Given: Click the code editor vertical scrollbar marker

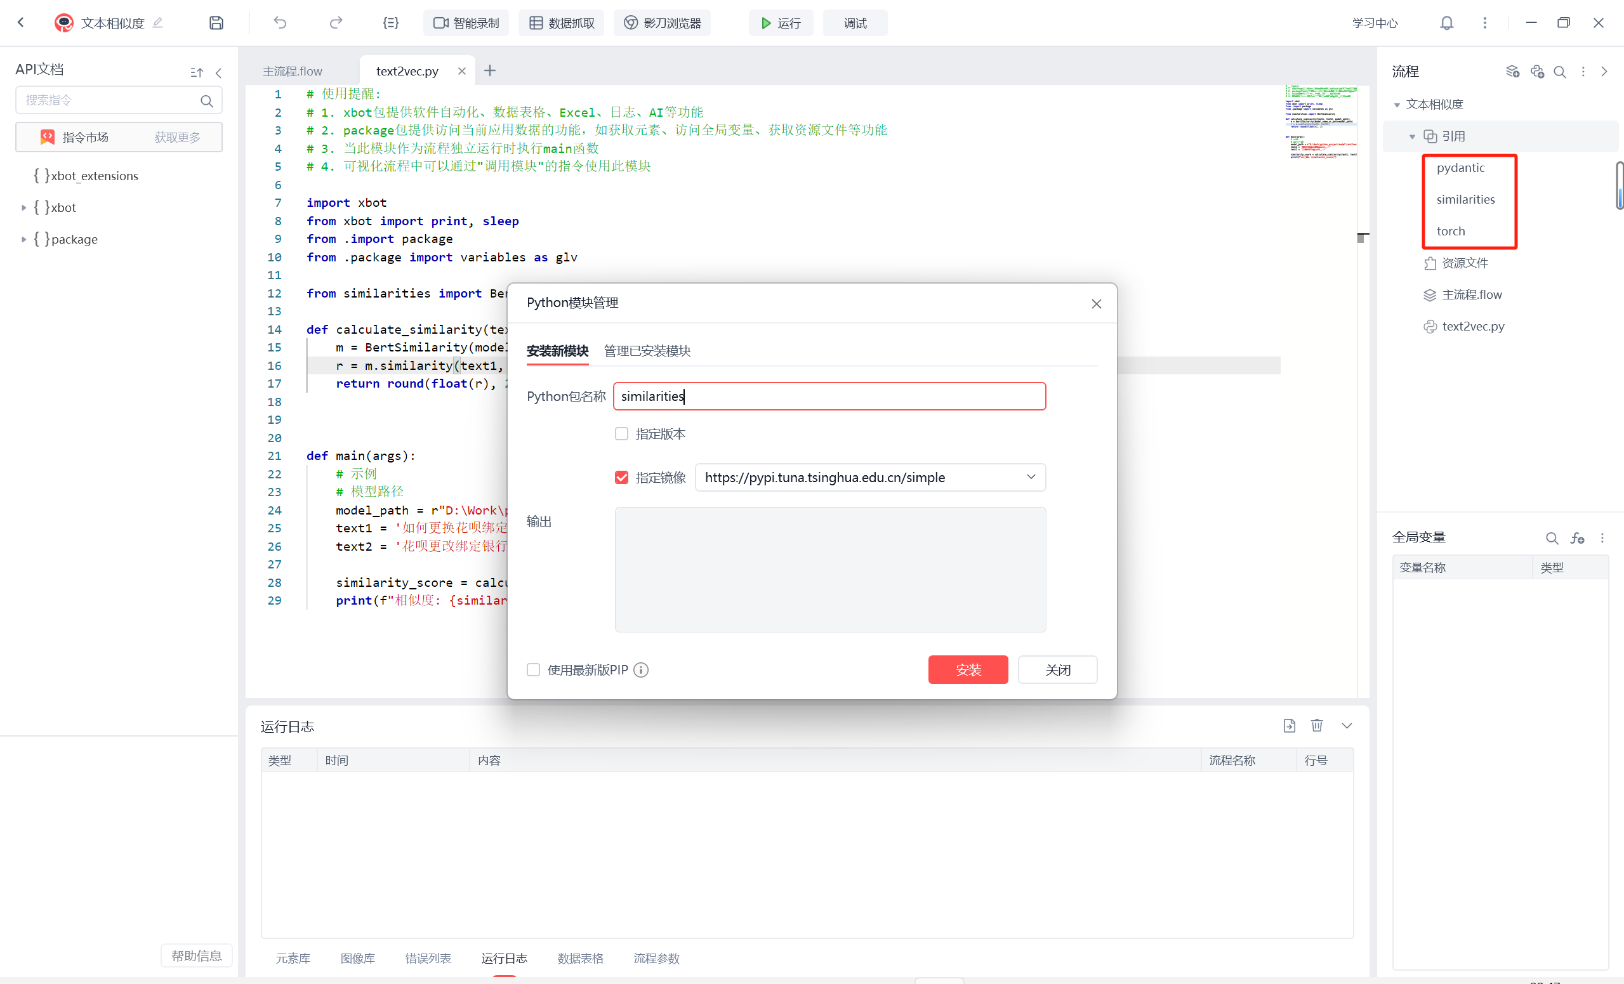Looking at the screenshot, I should [1362, 237].
